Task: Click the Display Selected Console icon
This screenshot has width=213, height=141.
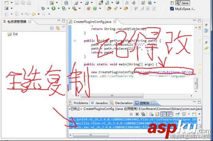Action: pyautogui.click(x=184, y=114)
